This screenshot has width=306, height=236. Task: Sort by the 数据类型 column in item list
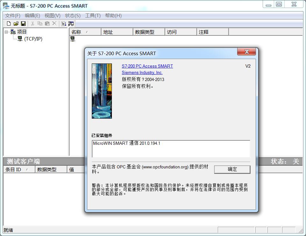[149, 32]
